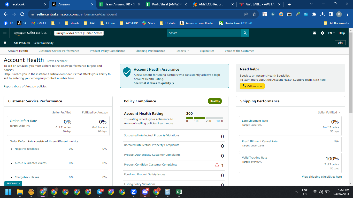The width and height of the screenshot is (353, 198).
Task: Open the FBA extension icon
Action: [306, 14]
